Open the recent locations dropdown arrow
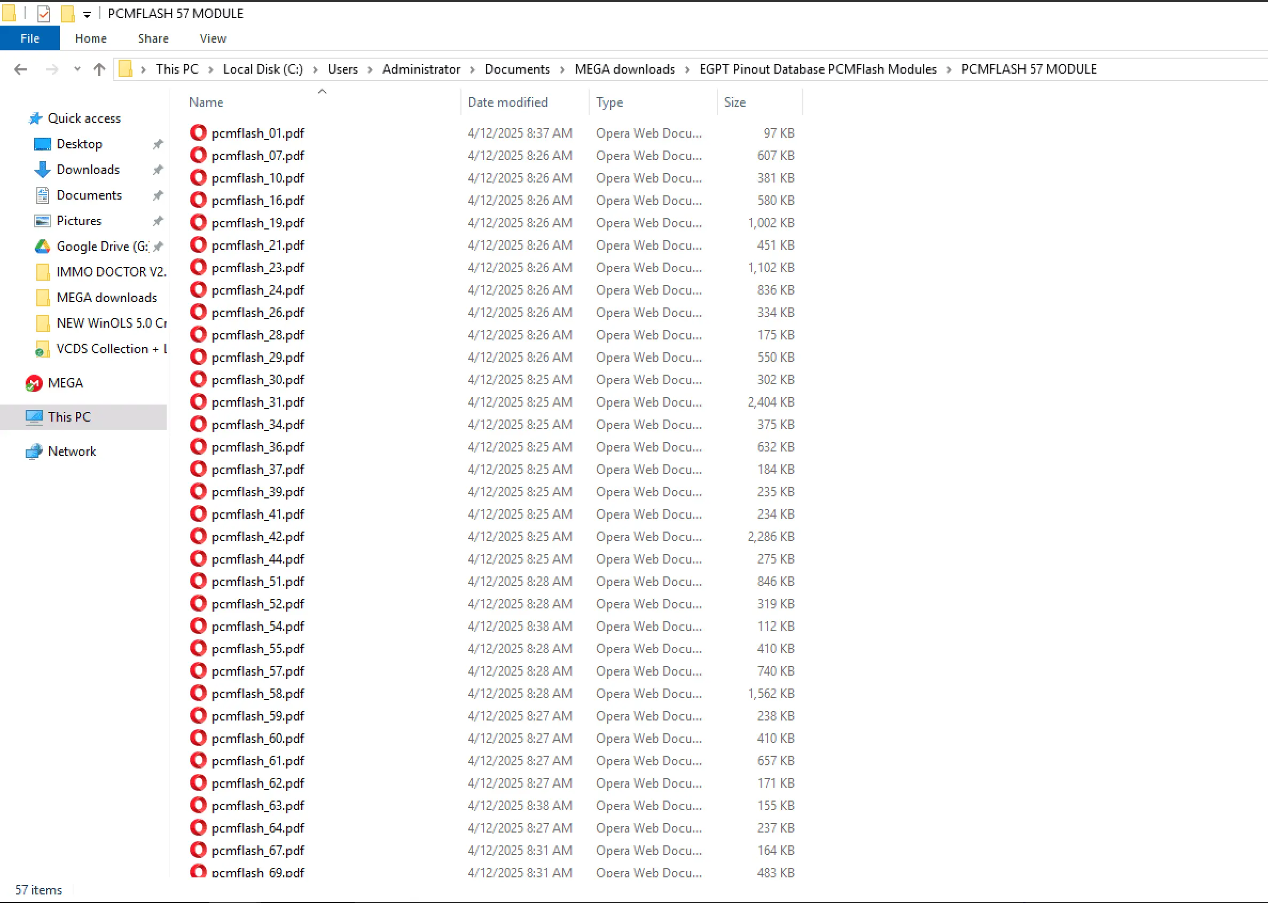The height and width of the screenshot is (903, 1268). pos(77,69)
